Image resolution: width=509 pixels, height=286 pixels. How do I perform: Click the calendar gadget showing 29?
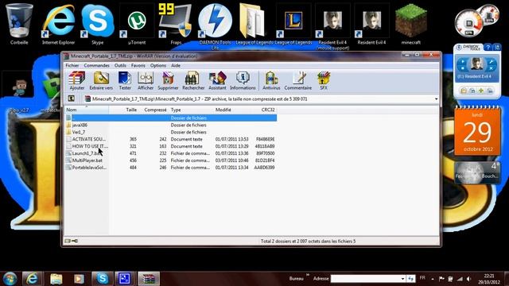(477, 131)
